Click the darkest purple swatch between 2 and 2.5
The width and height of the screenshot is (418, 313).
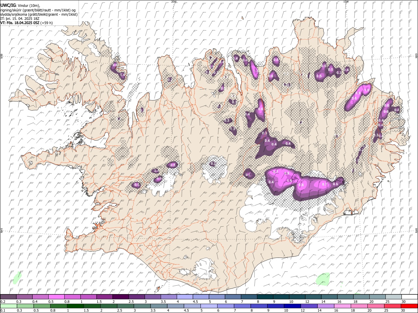tap(121, 297)
